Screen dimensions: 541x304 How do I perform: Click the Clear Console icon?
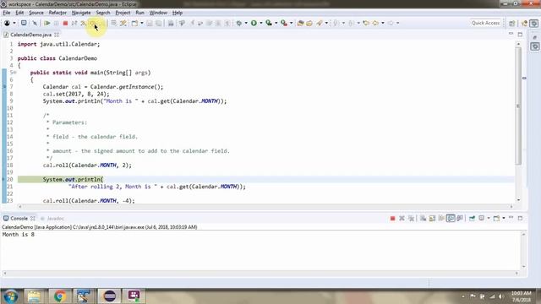(423, 218)
